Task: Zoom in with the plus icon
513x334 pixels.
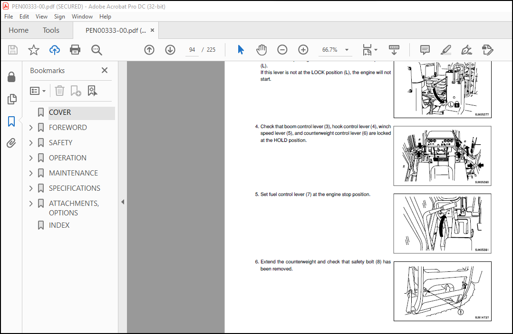Action: [x=303, y=50]
